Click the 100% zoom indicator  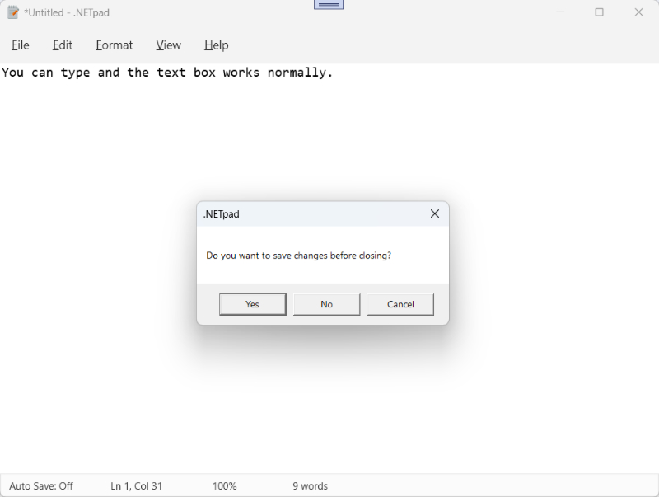pyautogui.click(x=224, y=486)
